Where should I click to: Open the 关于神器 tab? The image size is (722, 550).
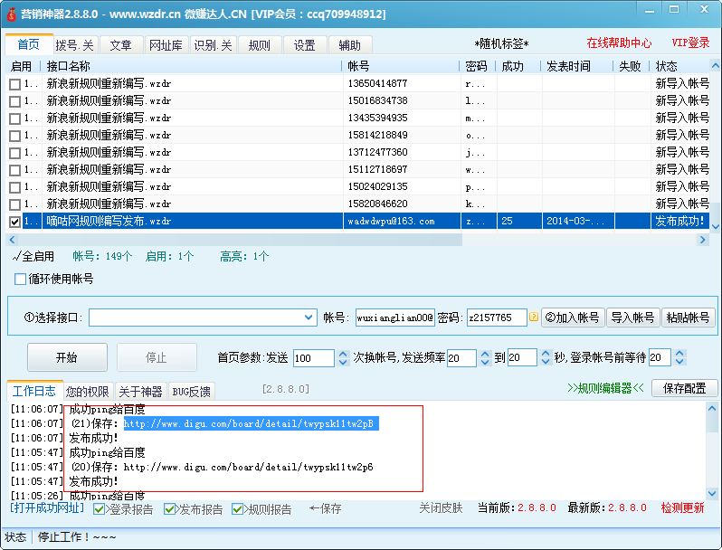coord(140,392)
